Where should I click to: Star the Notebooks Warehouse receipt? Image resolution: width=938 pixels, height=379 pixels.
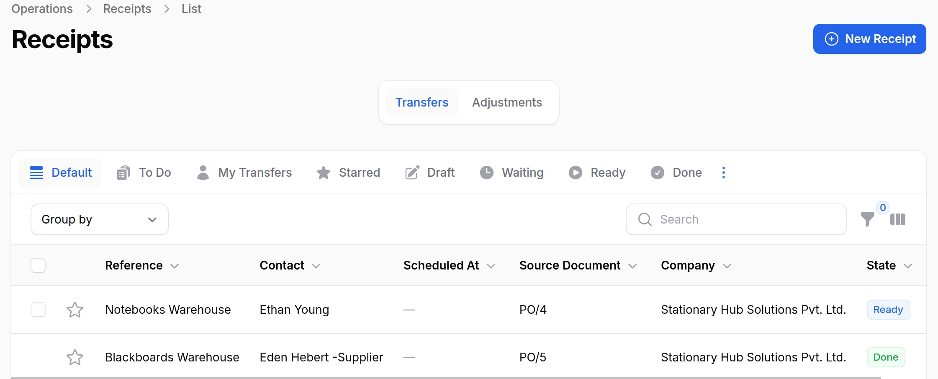tap(75, 310)
